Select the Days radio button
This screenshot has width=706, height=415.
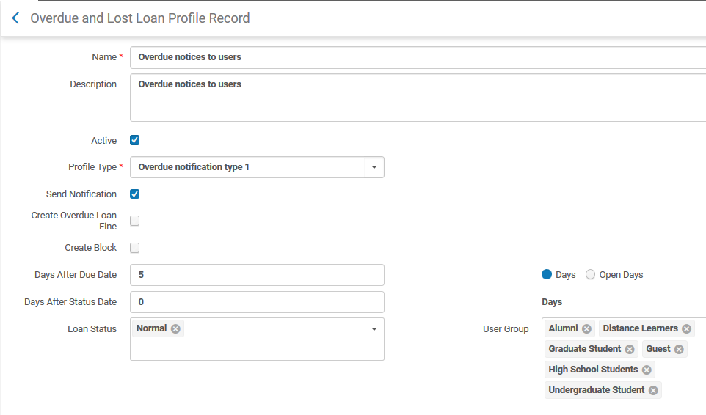547,275
